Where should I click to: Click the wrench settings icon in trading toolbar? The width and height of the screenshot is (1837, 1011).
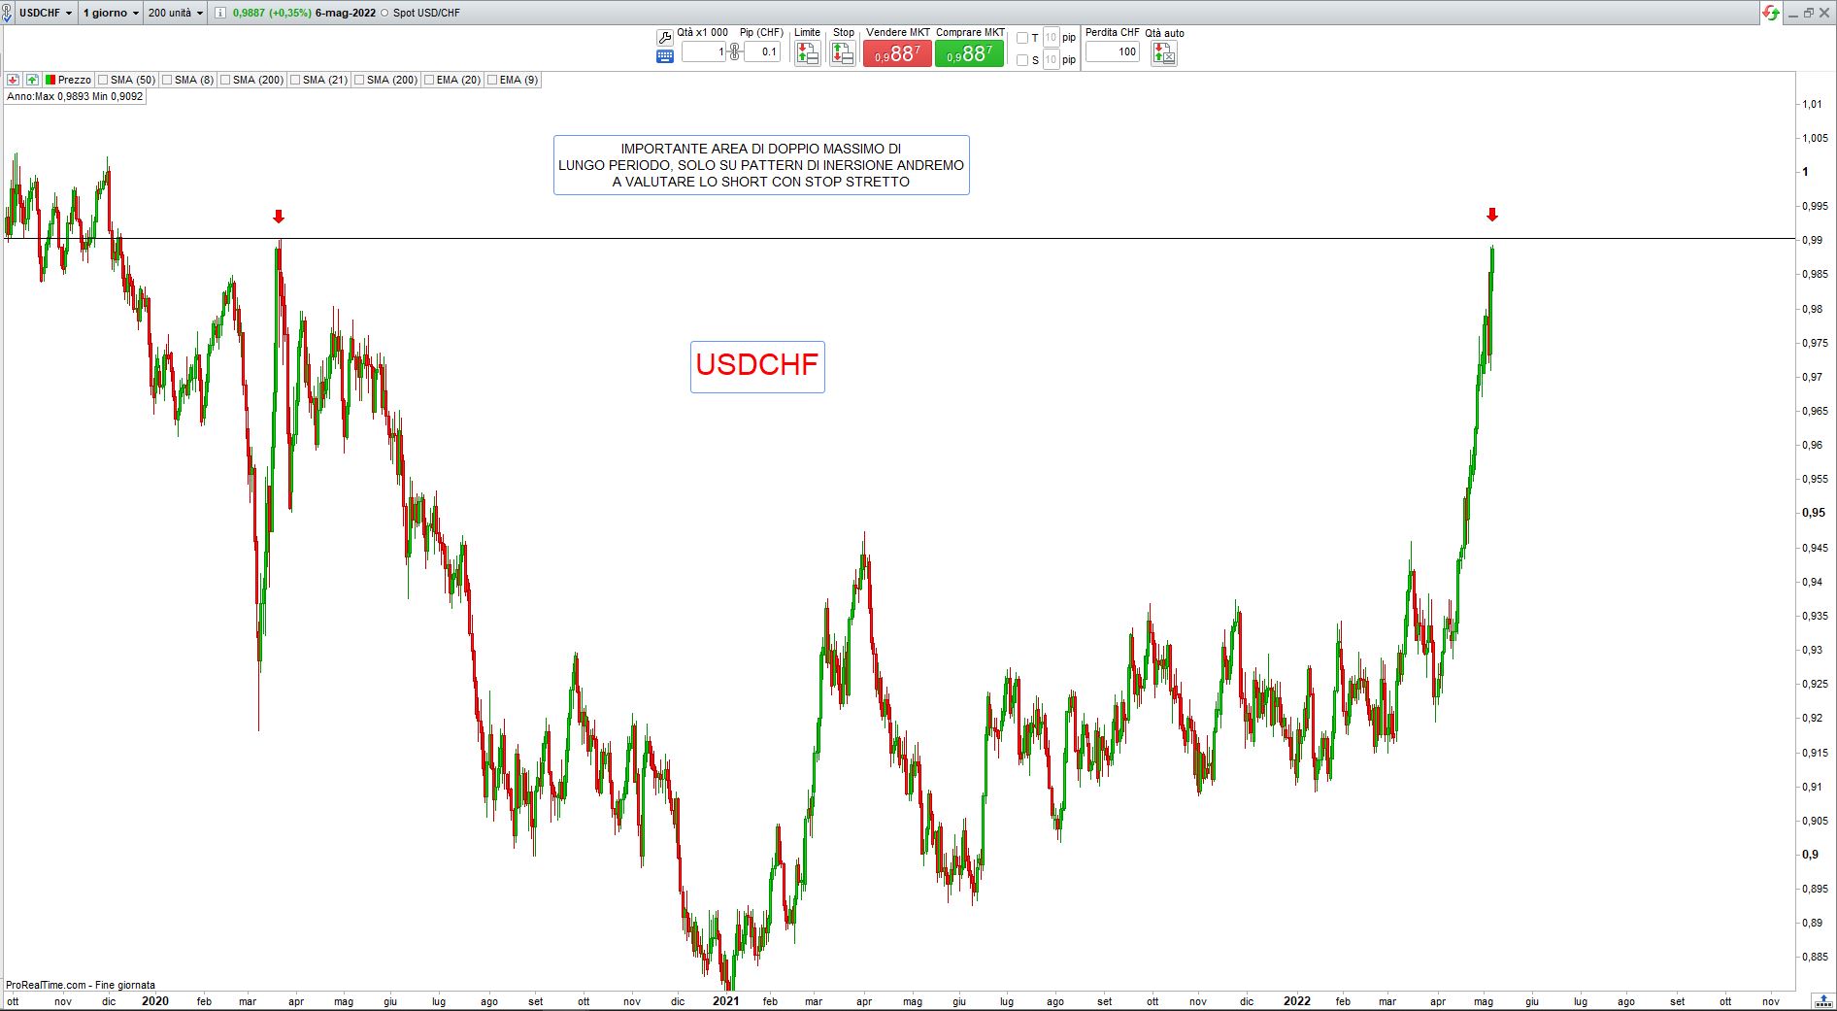coord(664,37)
